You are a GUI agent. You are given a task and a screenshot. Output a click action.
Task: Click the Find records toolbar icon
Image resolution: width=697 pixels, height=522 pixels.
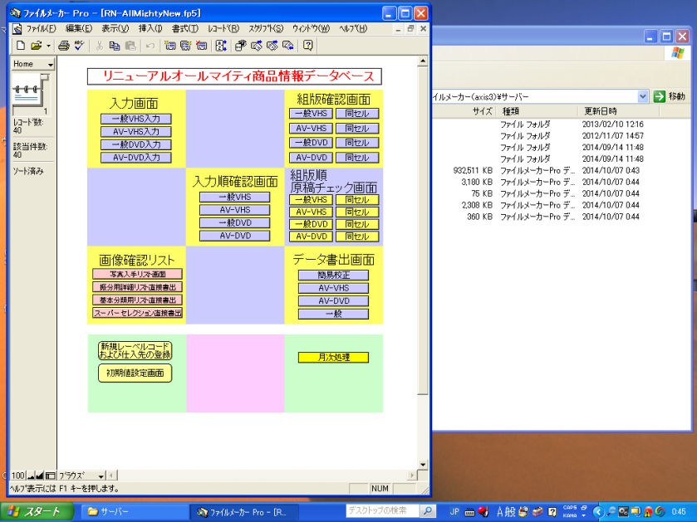[x=240, y=46]
